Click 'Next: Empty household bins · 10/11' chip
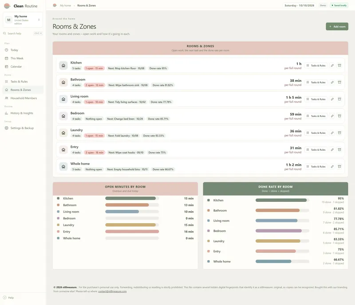Screen dimensions: 355x305 [x=127, y=169]
